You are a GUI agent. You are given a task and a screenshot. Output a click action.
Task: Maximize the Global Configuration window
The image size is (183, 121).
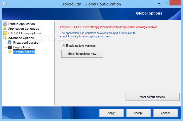coord(166,3)
